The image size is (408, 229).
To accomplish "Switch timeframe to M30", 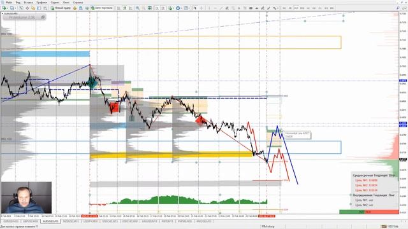I will [302, 8].
